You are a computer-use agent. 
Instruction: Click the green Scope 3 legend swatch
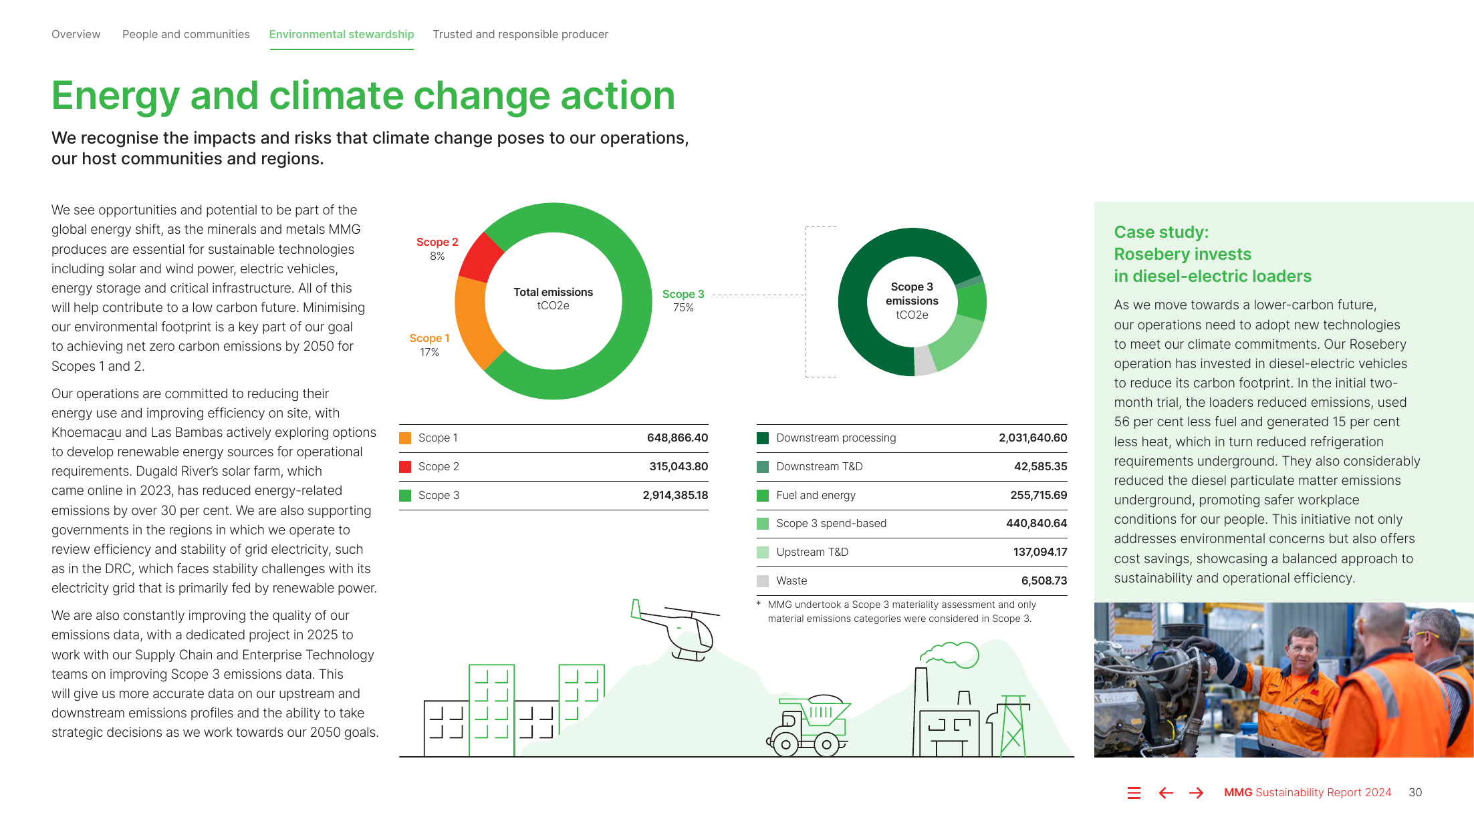click(405, 496)
